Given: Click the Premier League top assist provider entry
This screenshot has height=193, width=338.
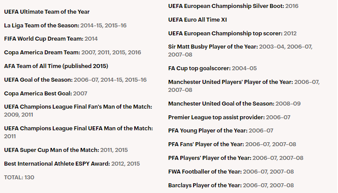Looking at the screenshot, I should point(229,117).
